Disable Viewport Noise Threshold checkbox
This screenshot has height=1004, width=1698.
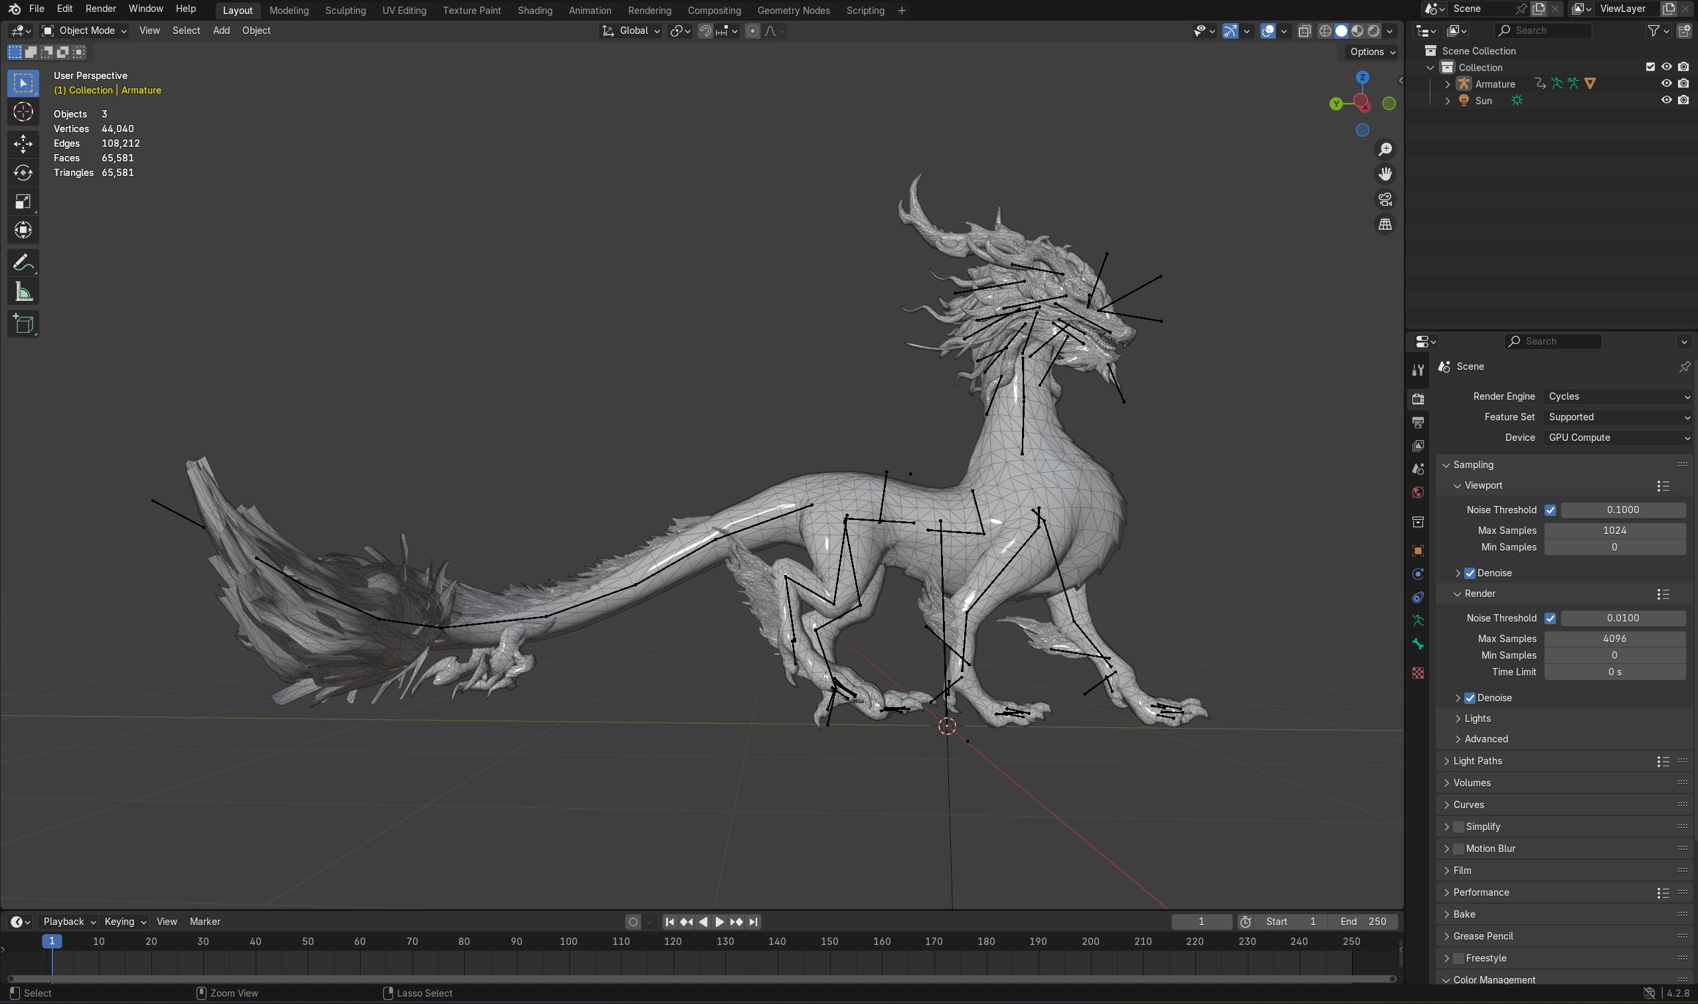point(1550,510)
